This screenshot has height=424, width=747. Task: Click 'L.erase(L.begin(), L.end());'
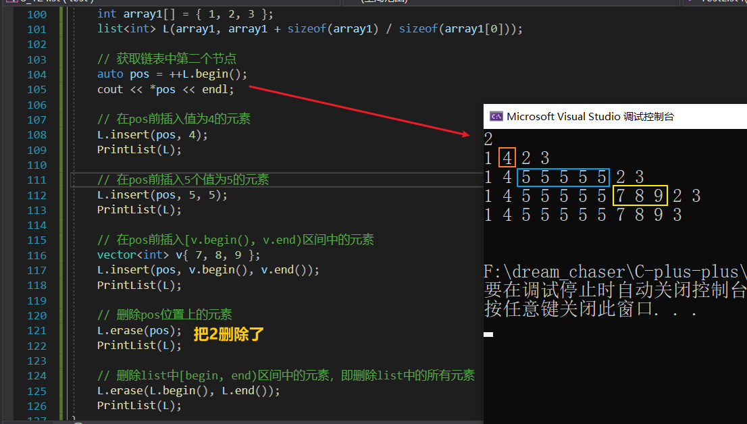188,390
